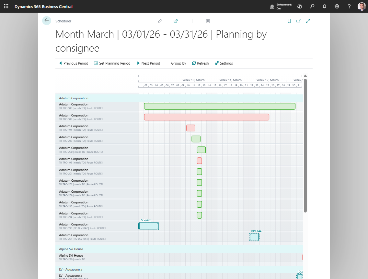The image size is (368, 279).
Task: Select the TRO-190 DLV-042 row label
Action: (x=97, y=226)
